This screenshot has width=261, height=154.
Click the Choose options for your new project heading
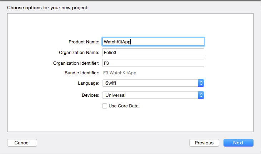(48, 7)
